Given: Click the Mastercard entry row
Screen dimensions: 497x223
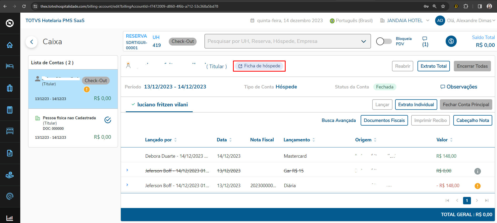Looking at the screenshot, I should (308, 156).
